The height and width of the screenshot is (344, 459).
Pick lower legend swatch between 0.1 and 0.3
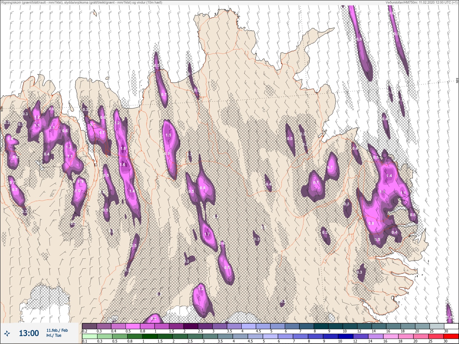(x=89, y=336)
